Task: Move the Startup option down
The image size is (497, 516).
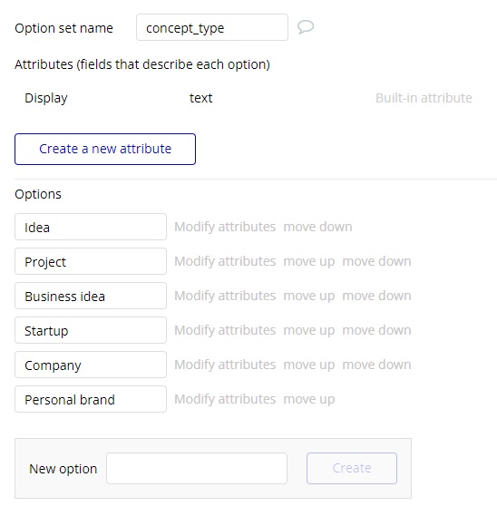Action: [x=376, y=330]
